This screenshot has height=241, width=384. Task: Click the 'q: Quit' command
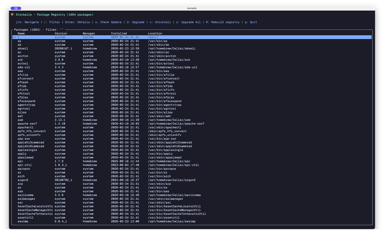pos(251,22)
